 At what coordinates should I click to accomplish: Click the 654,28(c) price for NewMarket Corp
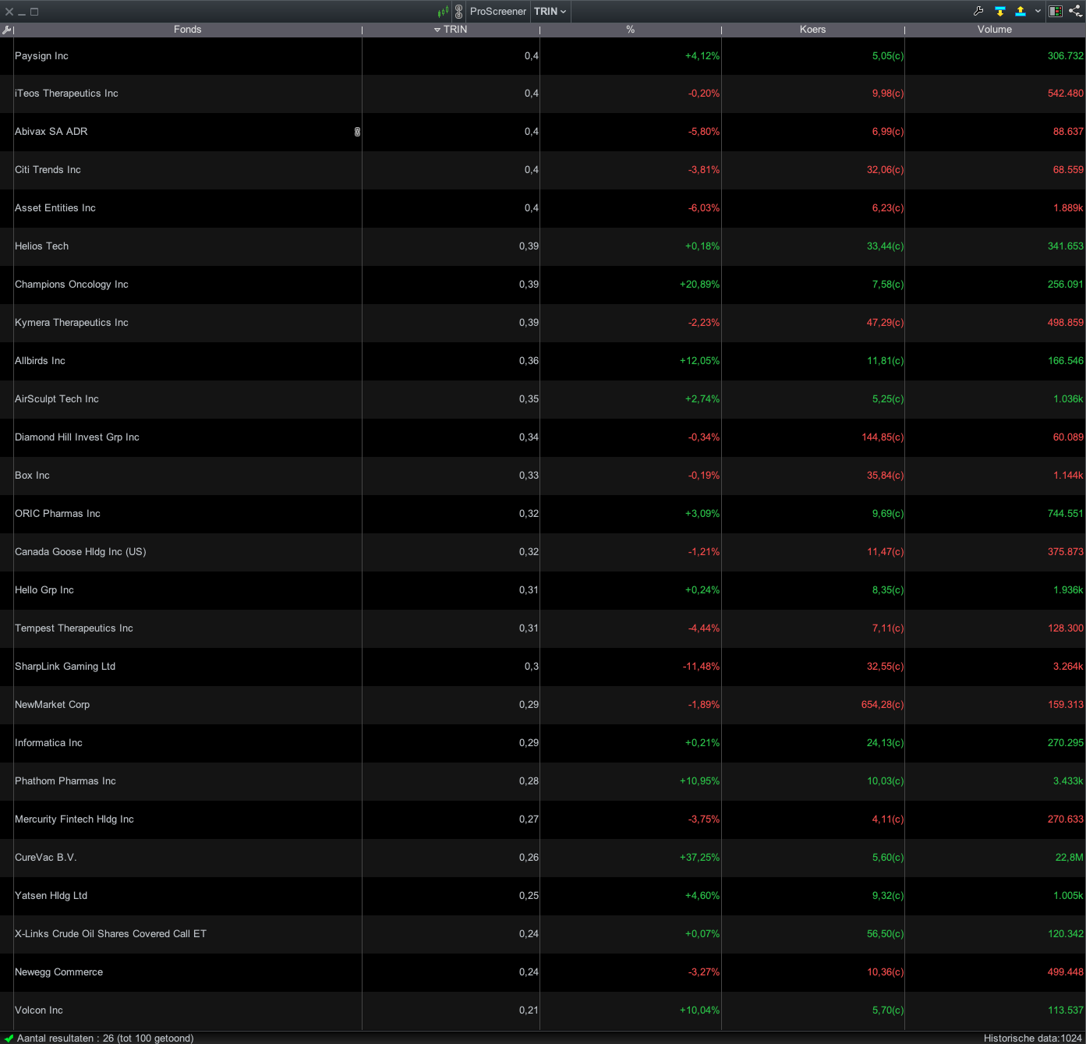pyautogui.click(x=883, y=705)
